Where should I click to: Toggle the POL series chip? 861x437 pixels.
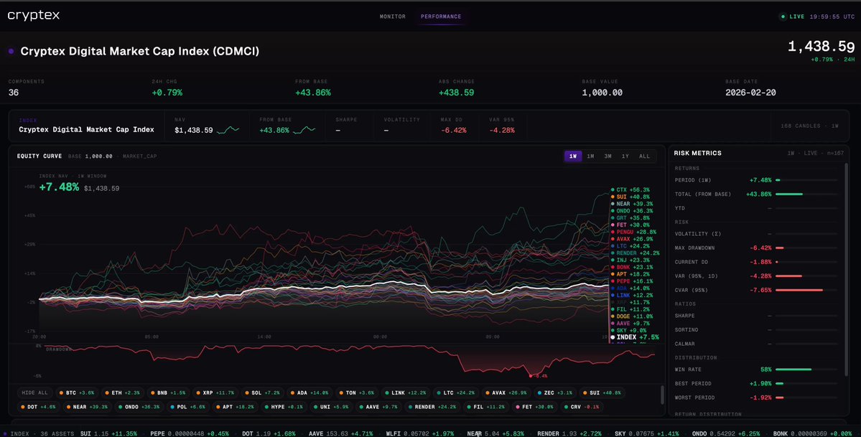tap(187, 408)
